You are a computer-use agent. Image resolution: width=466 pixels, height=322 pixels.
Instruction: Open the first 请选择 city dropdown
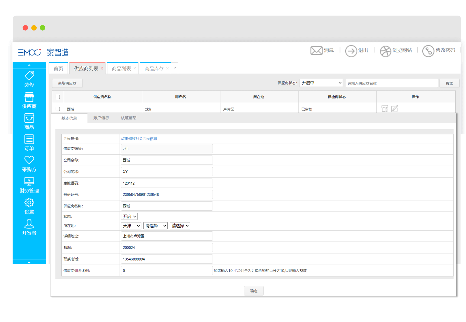(156, 226)
